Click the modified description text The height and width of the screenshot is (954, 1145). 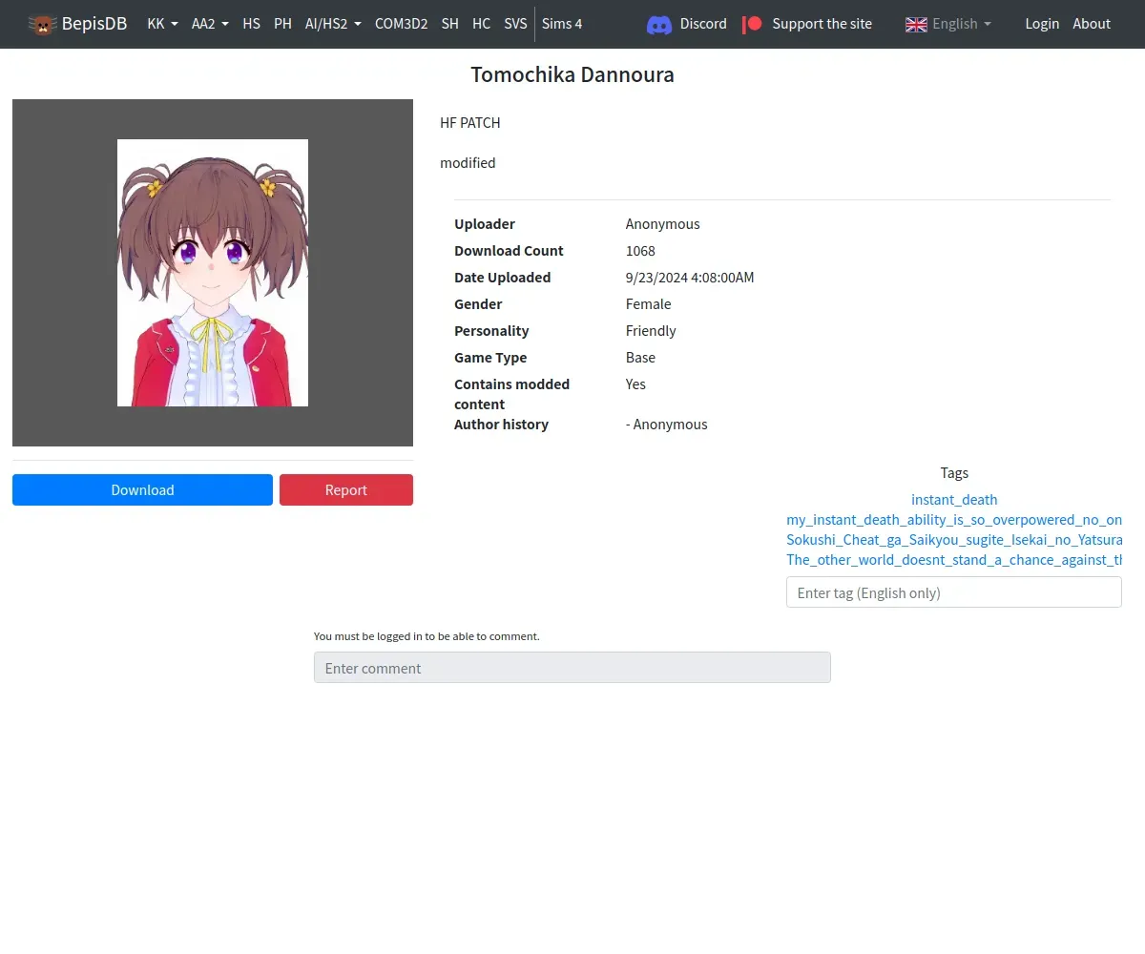pyautogui.click(x=468, y=163)
